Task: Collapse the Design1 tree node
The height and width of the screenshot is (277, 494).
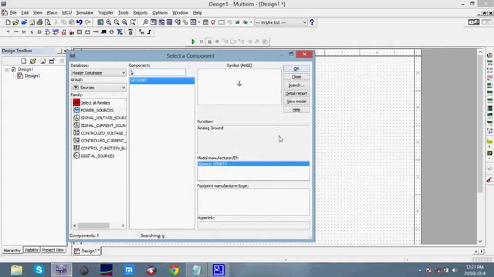Action: click(7, 69)
